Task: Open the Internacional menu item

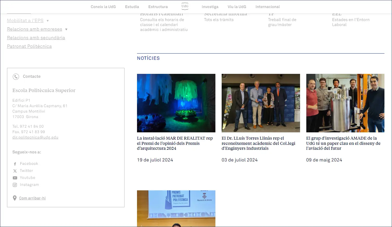Action: pyautogui.click(x=267, y=7)
